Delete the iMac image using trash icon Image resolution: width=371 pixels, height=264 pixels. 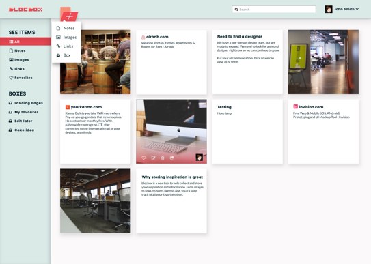[163, 158]
